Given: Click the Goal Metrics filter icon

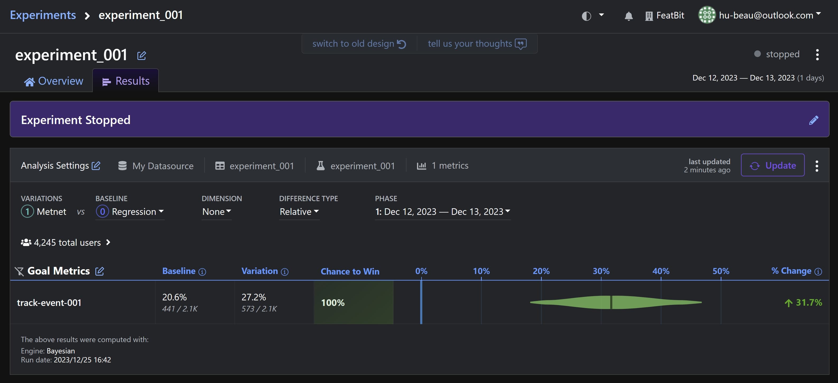Looking at the screenshot, I should click(19, 271).
